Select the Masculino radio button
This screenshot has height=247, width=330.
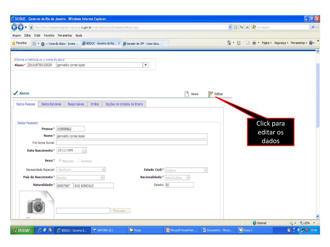coord(60,161)
